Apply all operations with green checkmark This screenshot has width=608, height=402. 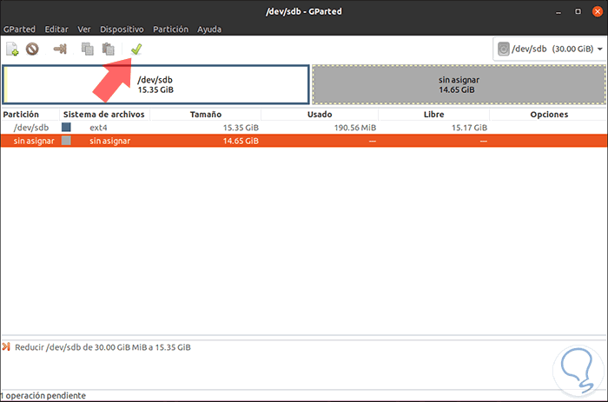(x=136, y=49)
